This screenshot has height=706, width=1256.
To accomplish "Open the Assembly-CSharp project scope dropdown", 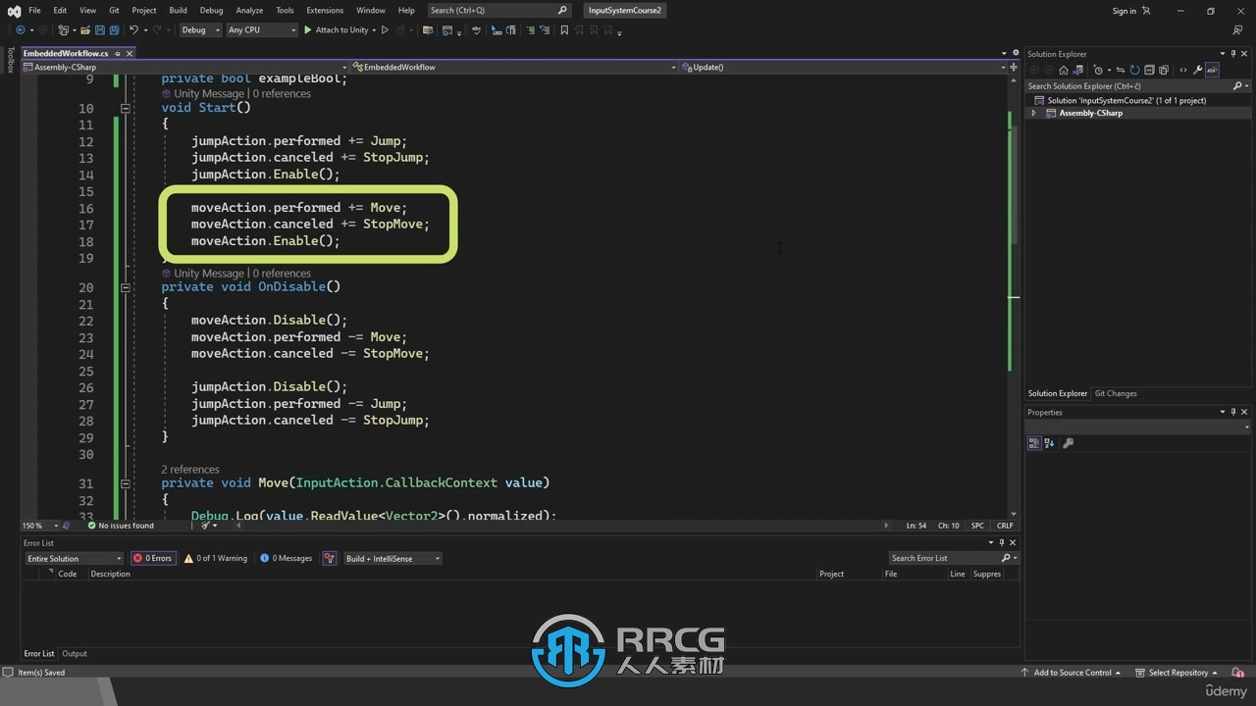I will click(186, 67).
